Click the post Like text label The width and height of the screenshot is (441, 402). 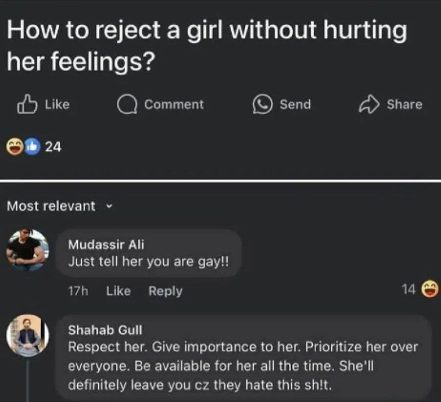[x=57, y=105]
